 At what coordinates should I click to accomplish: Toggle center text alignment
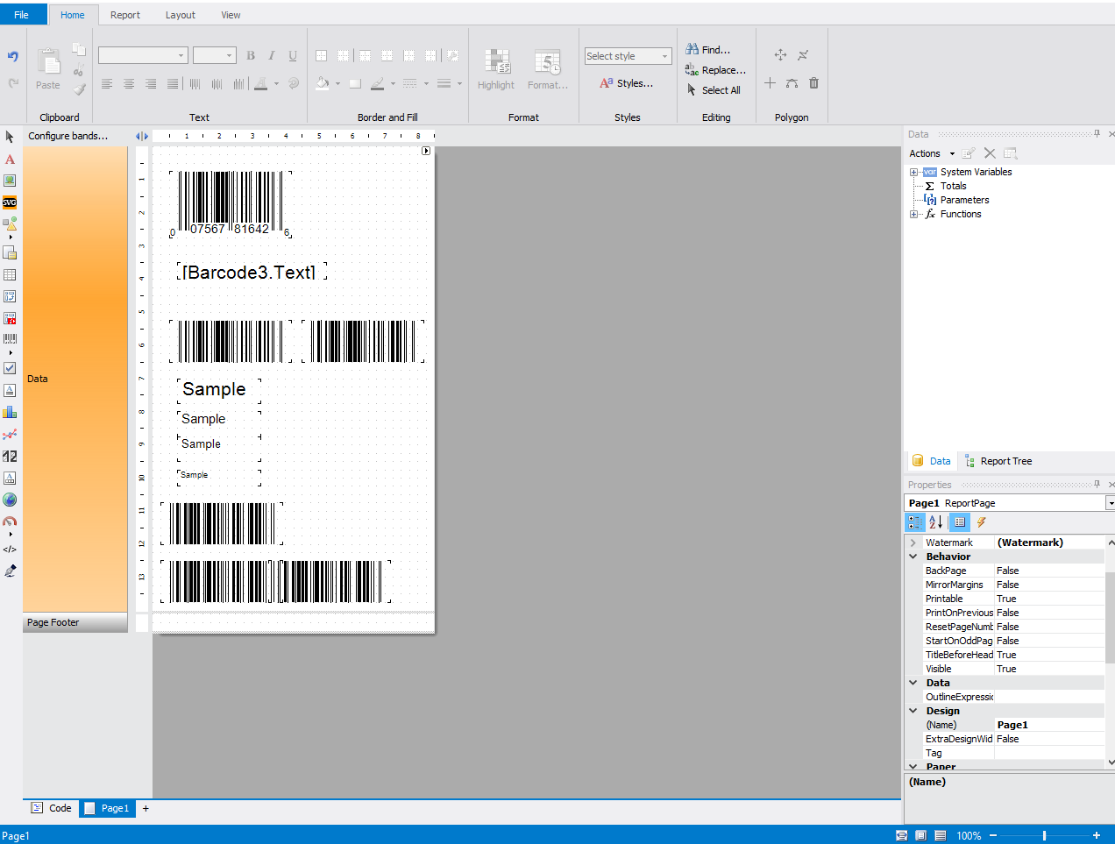coord(129,84)
